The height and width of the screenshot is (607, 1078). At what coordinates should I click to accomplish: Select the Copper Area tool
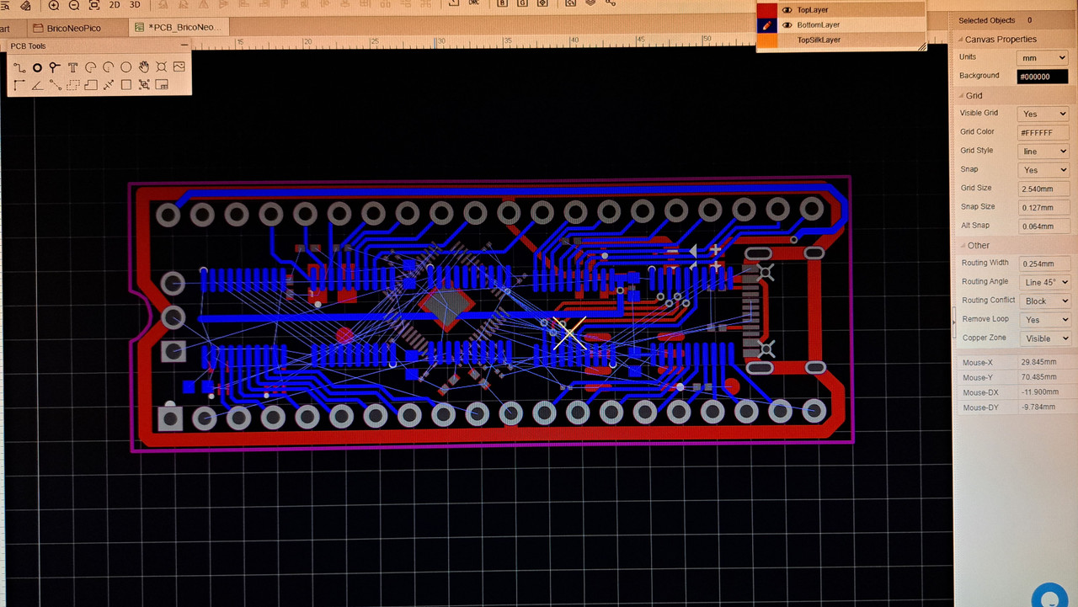72,85
